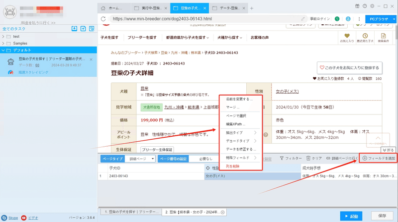Click the 子犬を探す nav link
398x222 pixels.
(109, 38)
